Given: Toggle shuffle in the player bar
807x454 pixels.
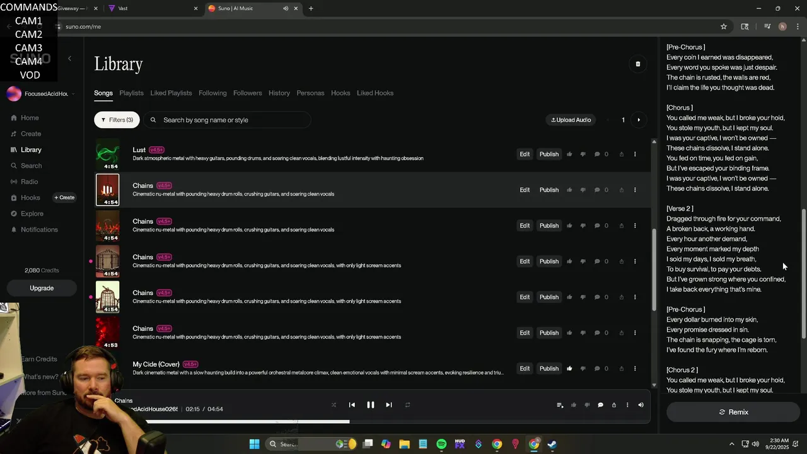Looking at the screenshot, I should pyautogui.click(x=334, y=405).
